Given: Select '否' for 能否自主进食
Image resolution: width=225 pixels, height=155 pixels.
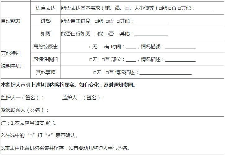Looking at the screenshot, I should [107, 21].
